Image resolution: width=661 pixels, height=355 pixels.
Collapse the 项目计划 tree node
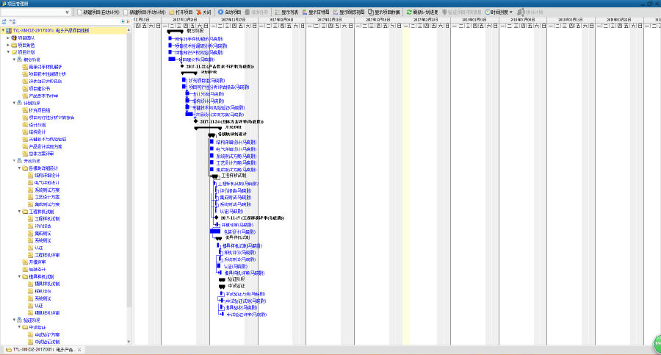pyautogui.click(x=8, y=52)
